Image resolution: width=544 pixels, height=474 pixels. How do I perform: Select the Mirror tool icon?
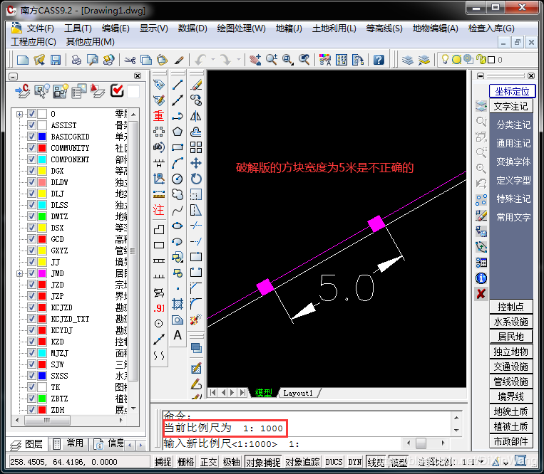(x=196, y=116)
